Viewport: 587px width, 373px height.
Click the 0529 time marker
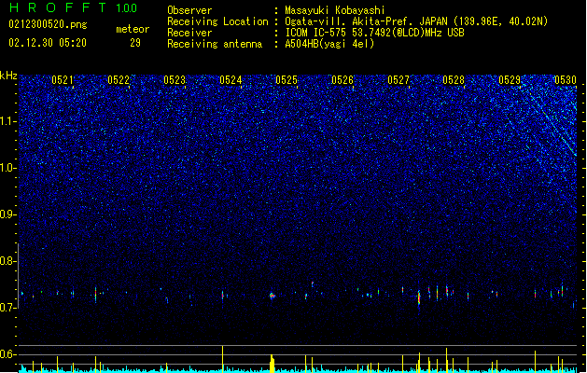pos(510,80)
